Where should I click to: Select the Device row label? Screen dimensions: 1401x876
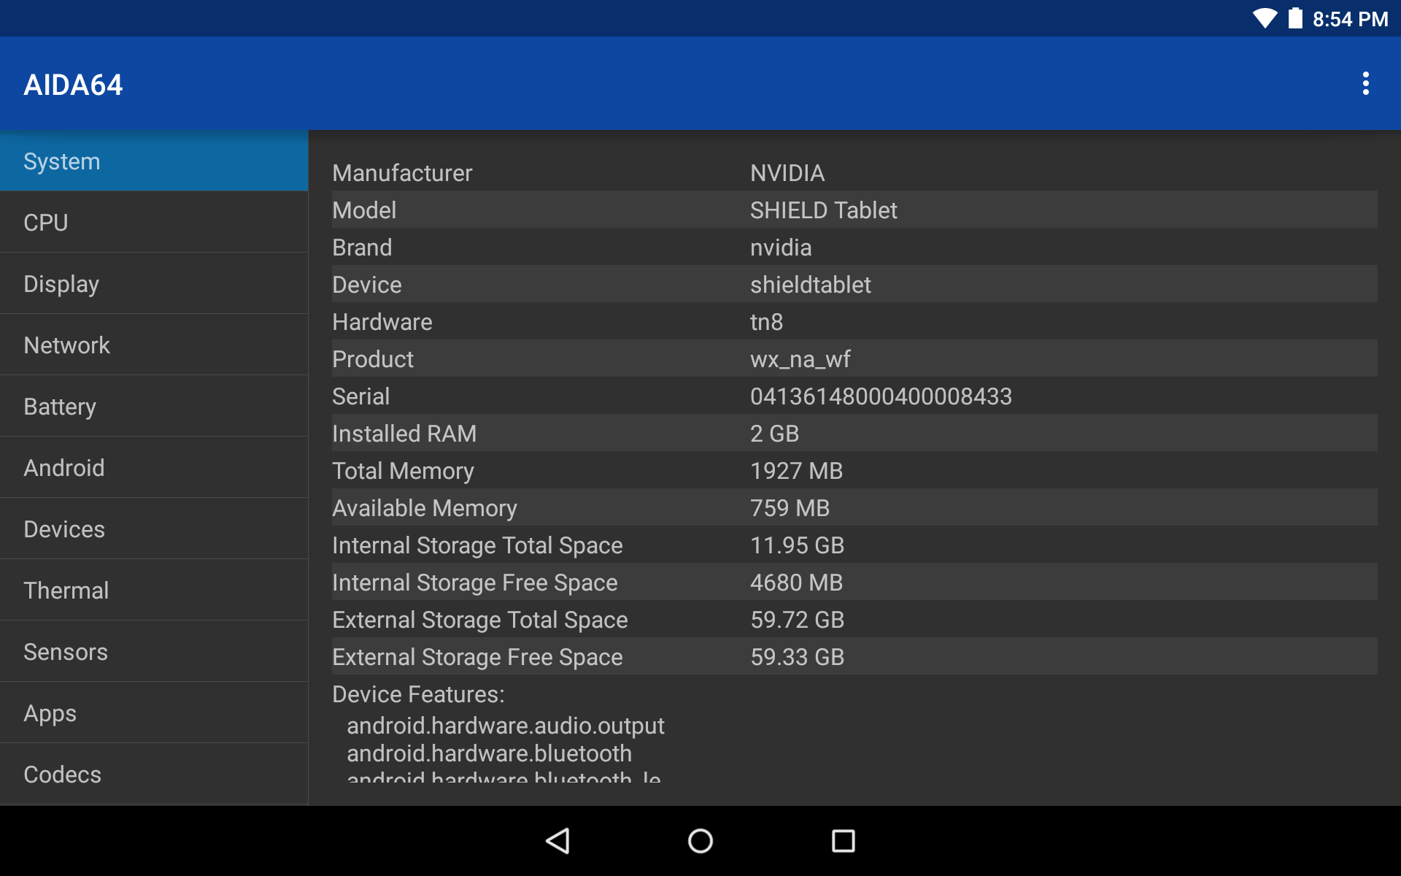click(366, 285)
